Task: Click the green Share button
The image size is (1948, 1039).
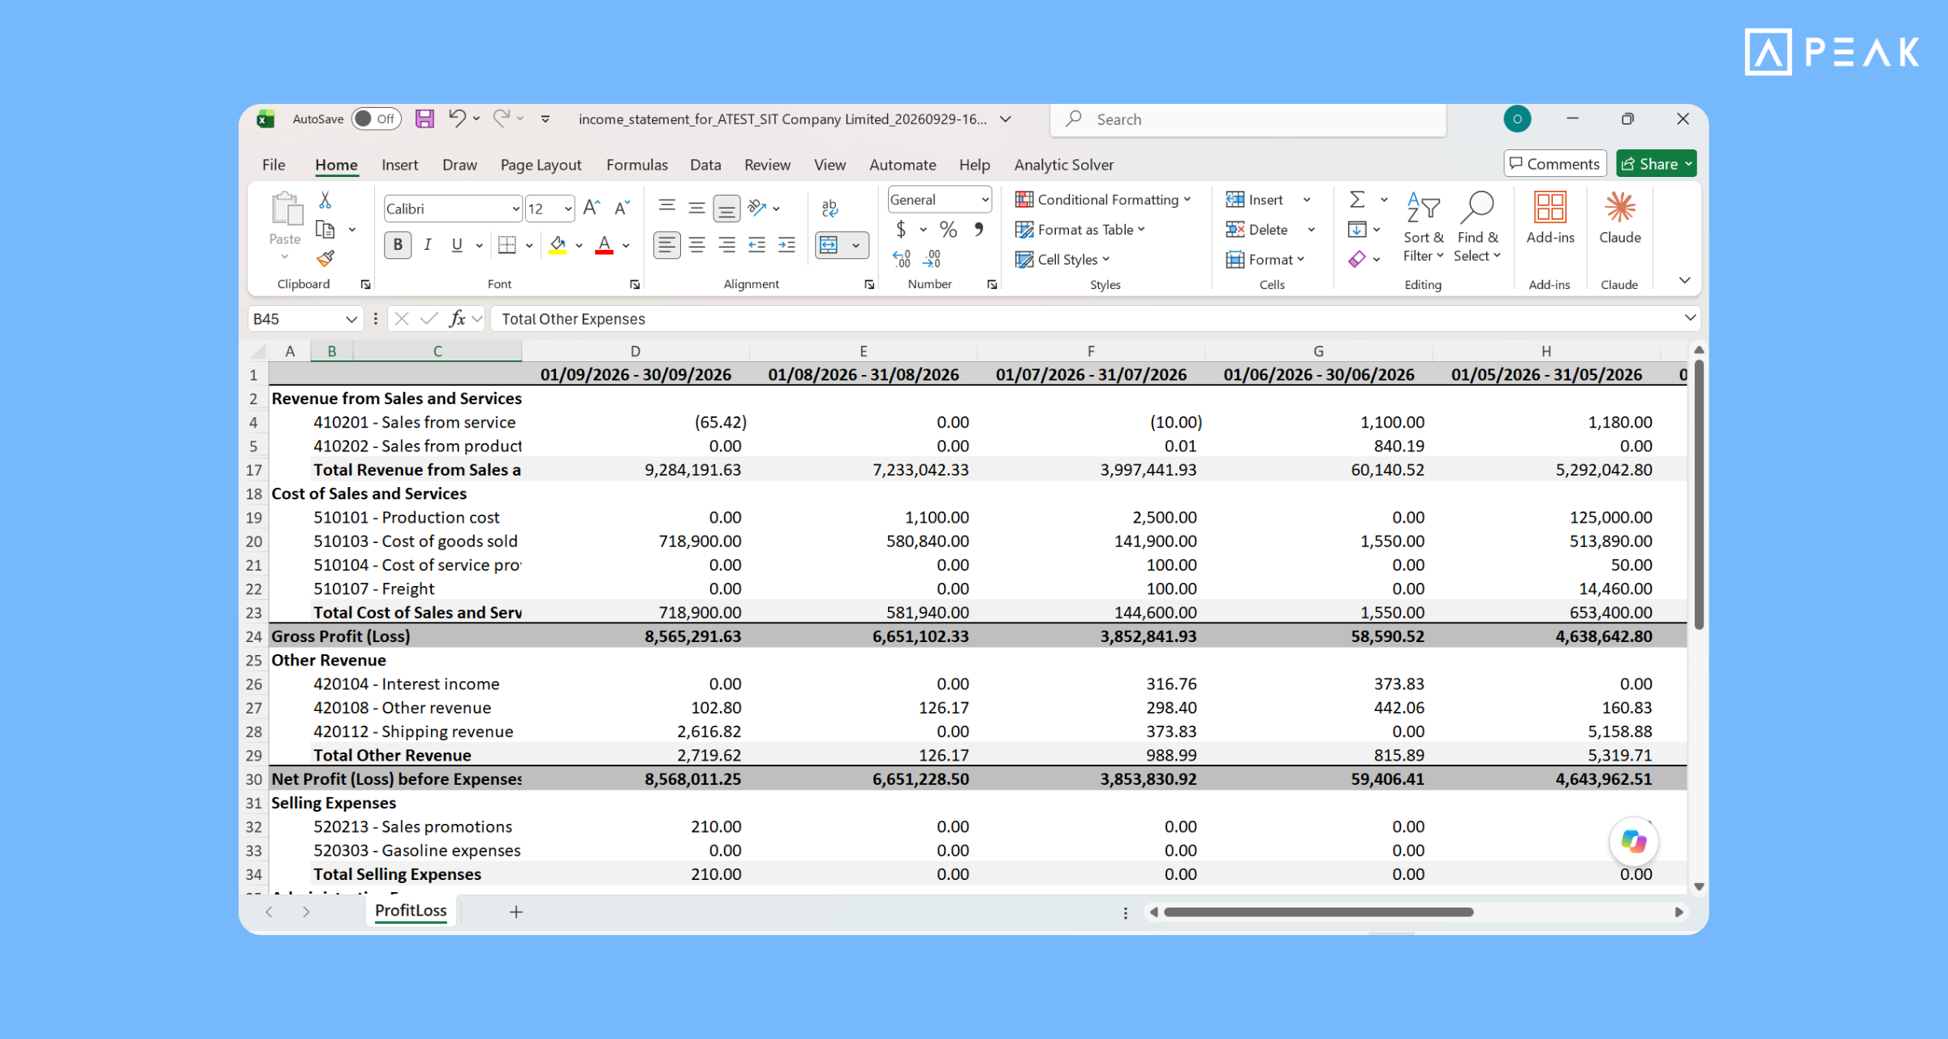Action: 1656,164
